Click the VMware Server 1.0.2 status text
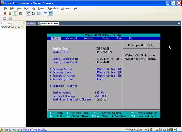Image resolution: width=182 pixels, height=132 pixels. coord(138,129)
